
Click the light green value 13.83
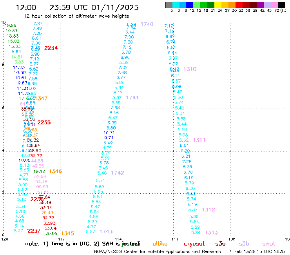(18, 62)
